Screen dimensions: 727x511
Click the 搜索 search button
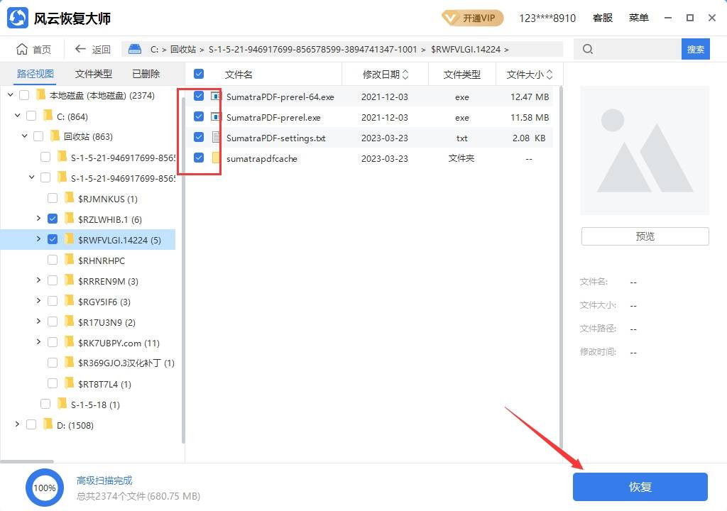coord(696,49)
